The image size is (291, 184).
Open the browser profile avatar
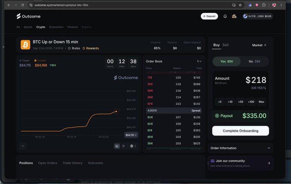pos(274,5)
